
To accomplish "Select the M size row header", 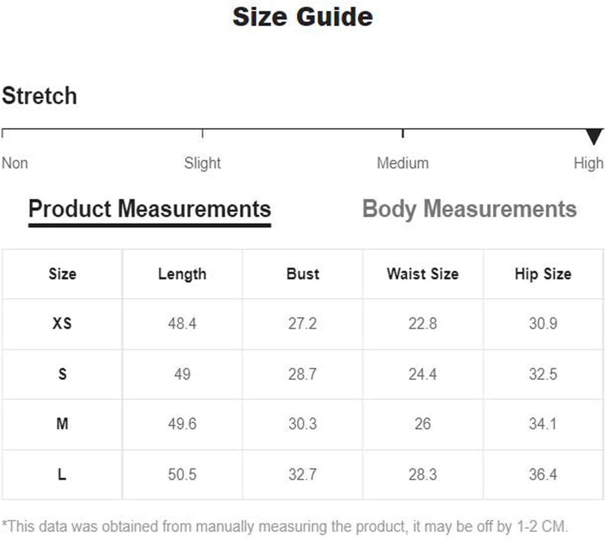I will pyautogui.click(x=62, y=424).
